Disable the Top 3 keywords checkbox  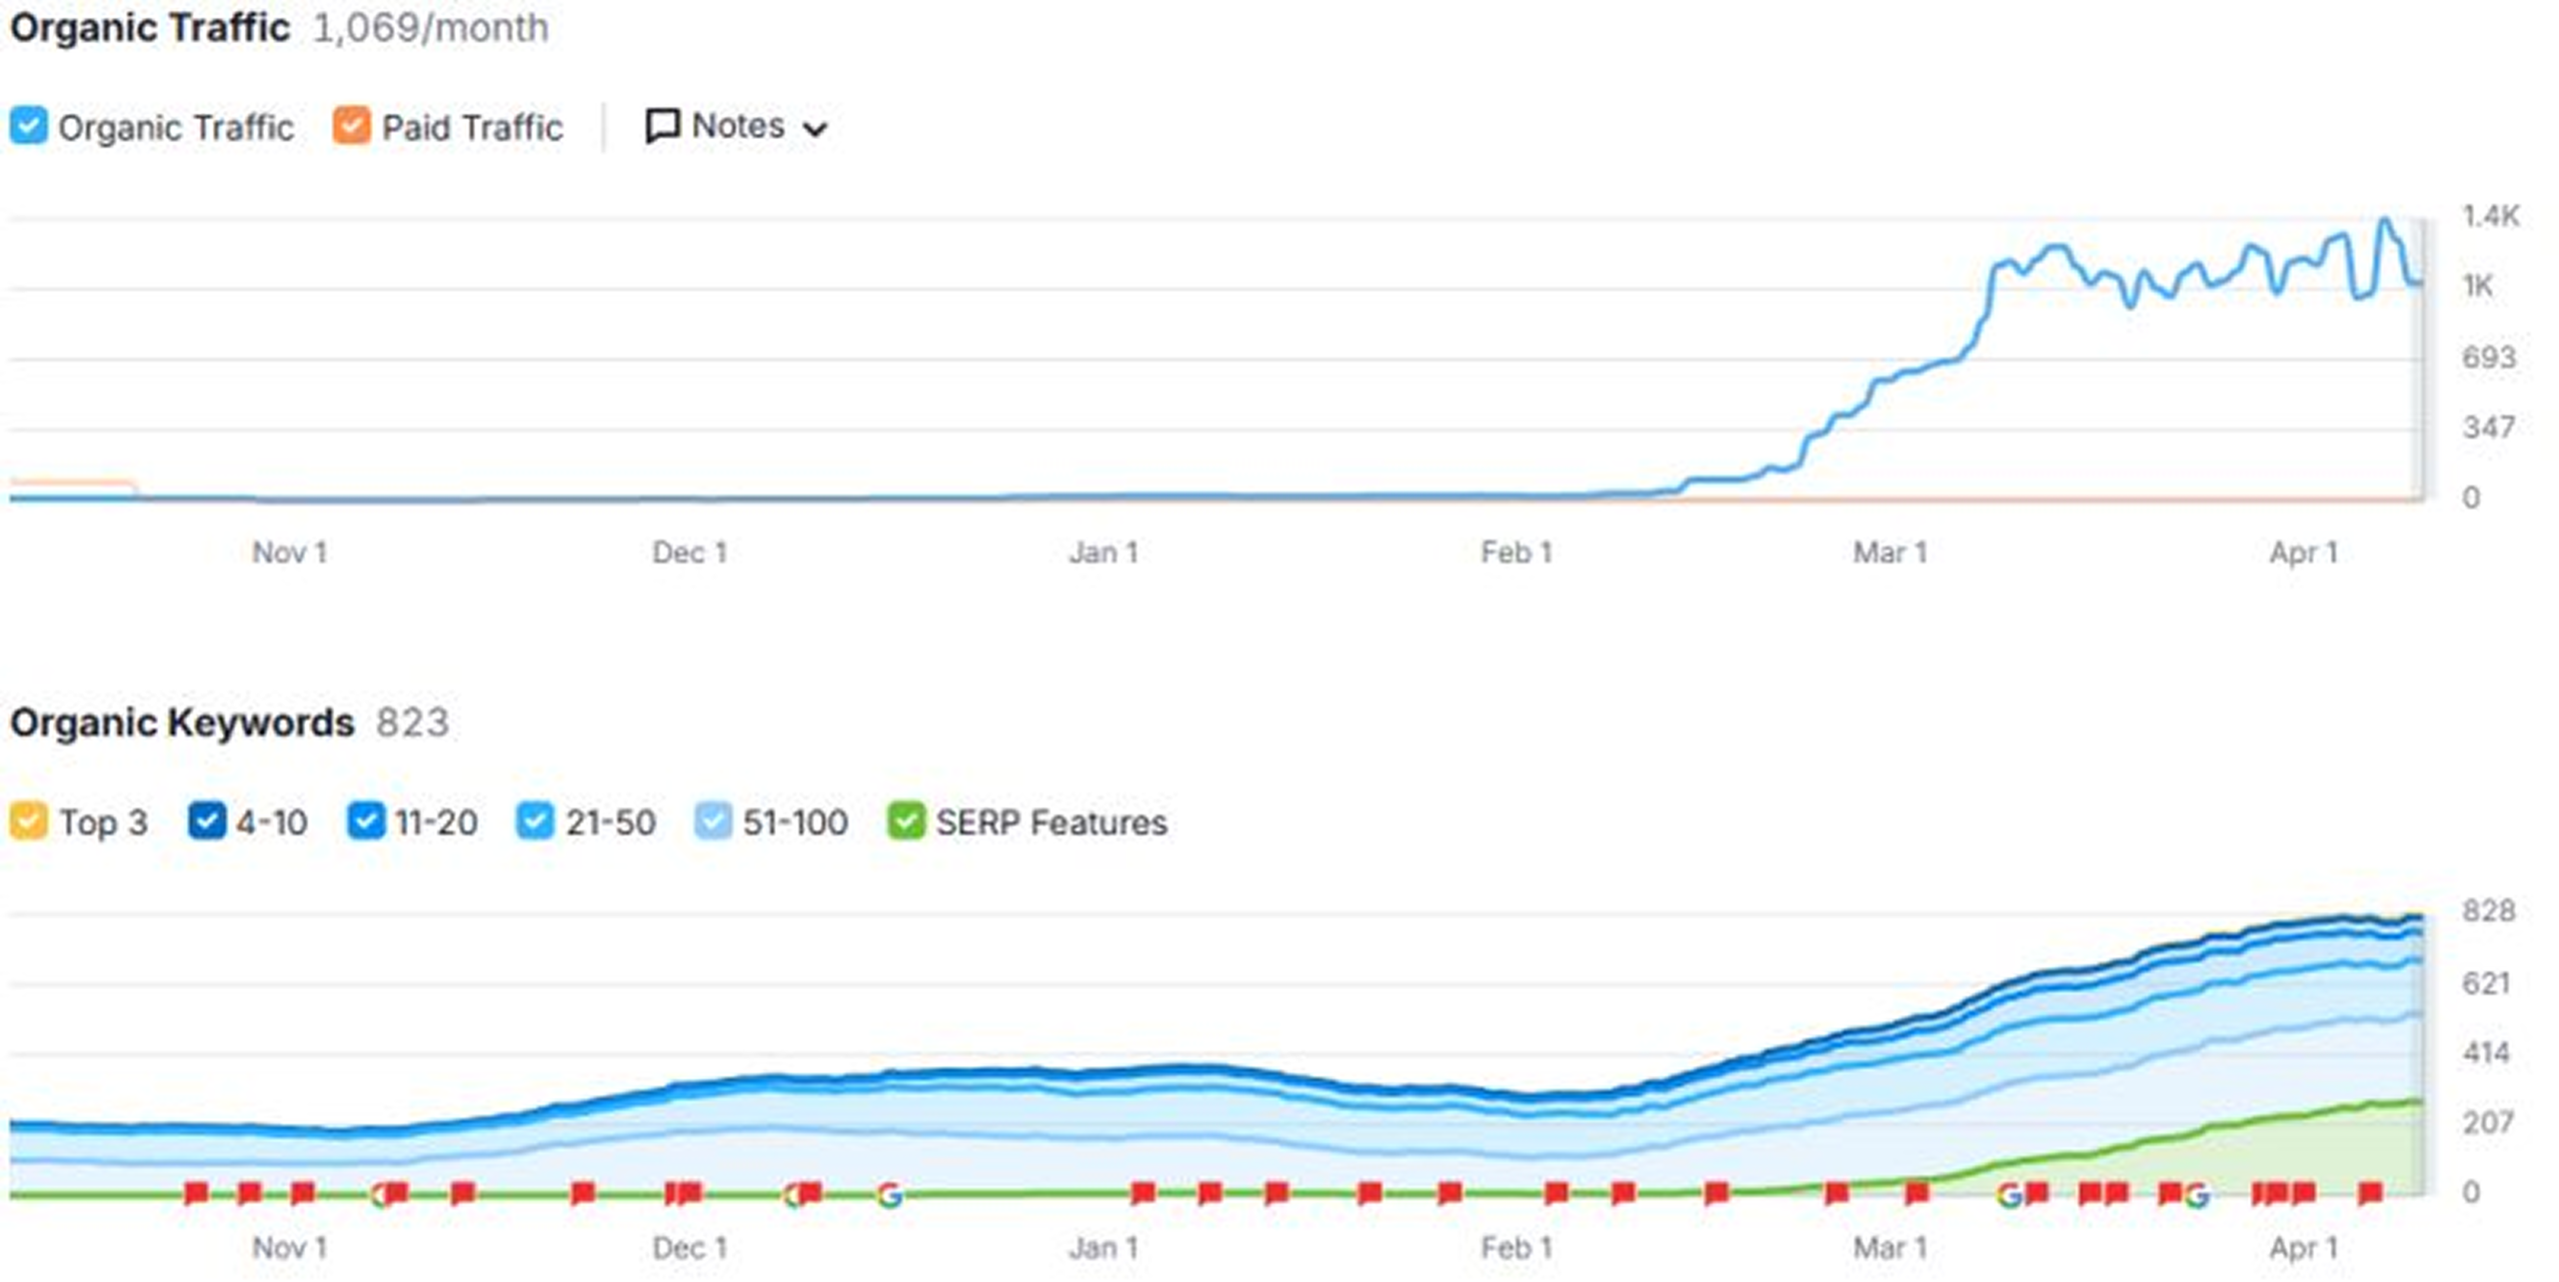(x=28, y=820)
